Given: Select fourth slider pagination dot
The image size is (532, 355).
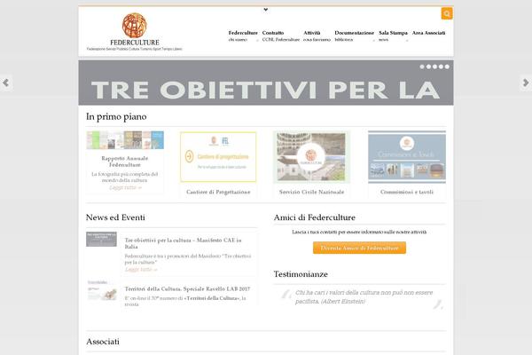Looking at the screenshot, I should pos(441,67).
